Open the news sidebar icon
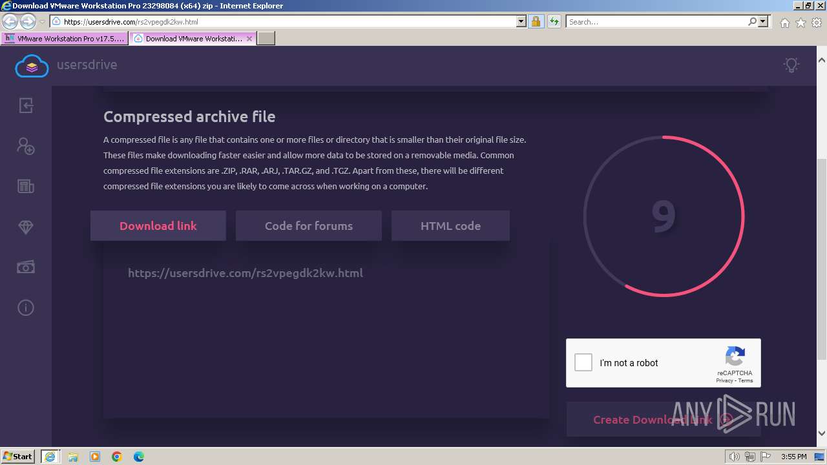827x465 pixels. 26,187
